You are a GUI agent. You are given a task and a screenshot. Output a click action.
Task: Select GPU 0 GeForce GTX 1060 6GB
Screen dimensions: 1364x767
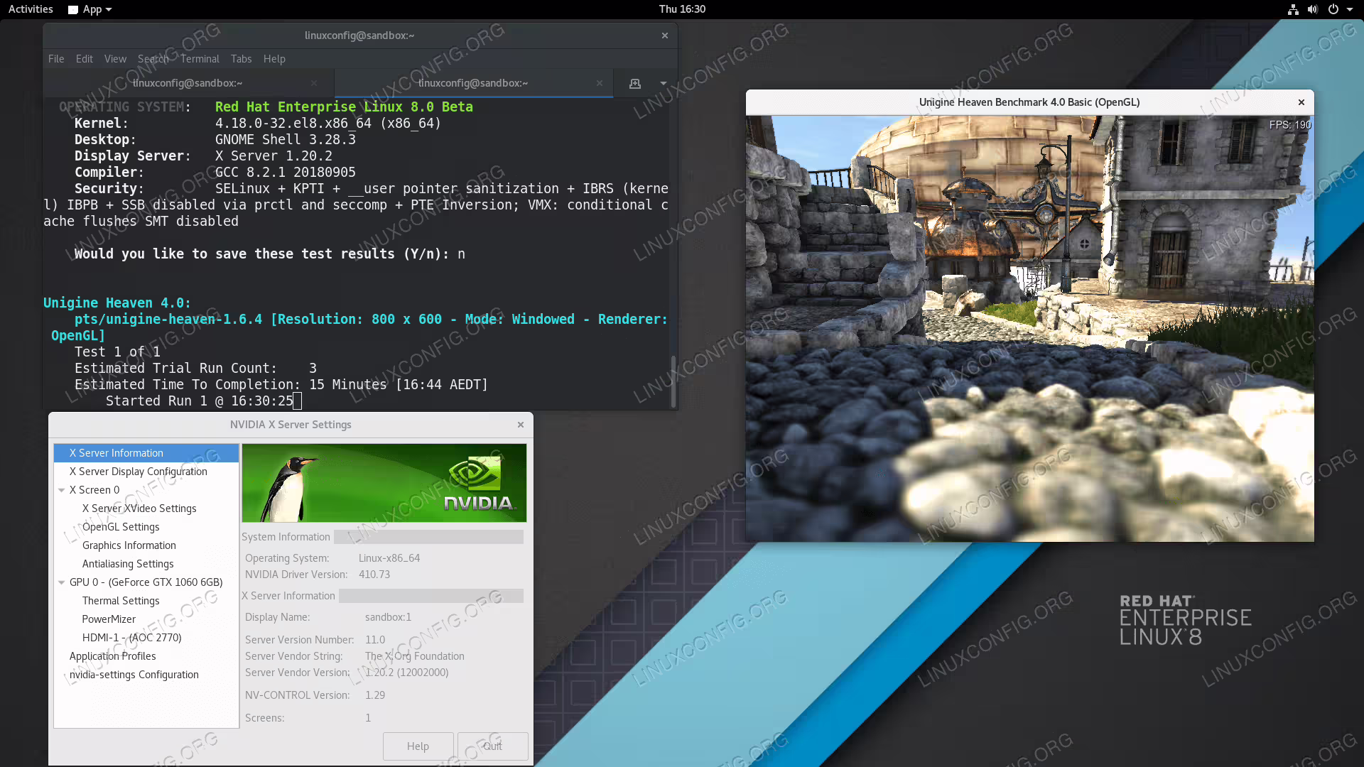(146, 582)
